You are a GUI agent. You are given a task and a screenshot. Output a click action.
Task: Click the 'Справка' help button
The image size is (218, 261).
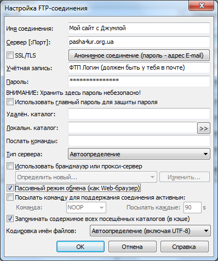coord(184,247)
